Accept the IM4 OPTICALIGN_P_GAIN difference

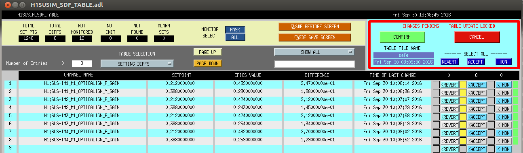coord(477,133)
